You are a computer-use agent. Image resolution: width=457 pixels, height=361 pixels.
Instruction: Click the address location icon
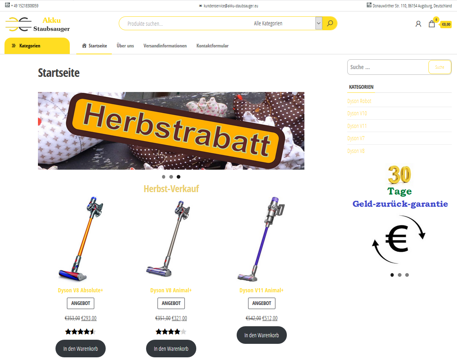[369, 5]
